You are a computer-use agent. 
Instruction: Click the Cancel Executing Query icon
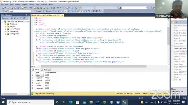(53, 11)
